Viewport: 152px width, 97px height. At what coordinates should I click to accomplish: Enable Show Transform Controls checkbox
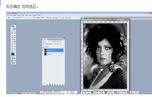[x=33, y=18]
